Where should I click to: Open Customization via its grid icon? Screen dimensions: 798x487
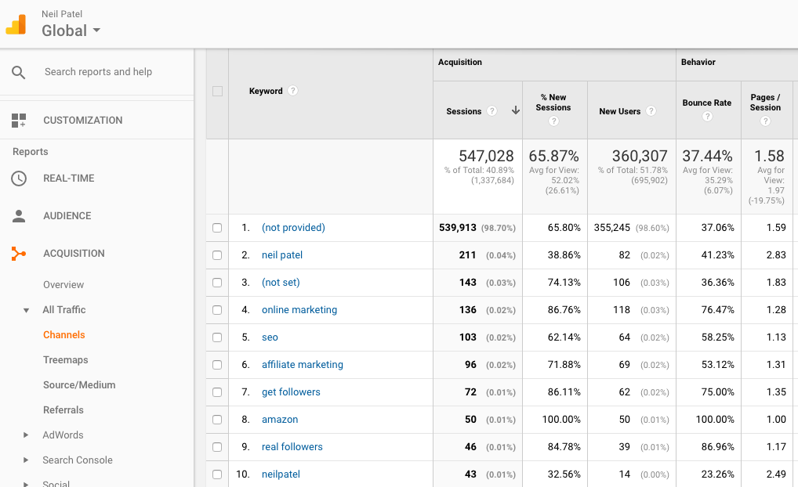coord(18,120)
